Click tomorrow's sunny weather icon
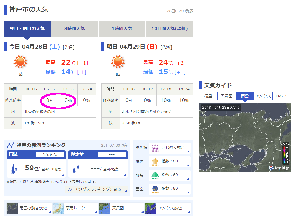294x216 pixels. point(118,62)
